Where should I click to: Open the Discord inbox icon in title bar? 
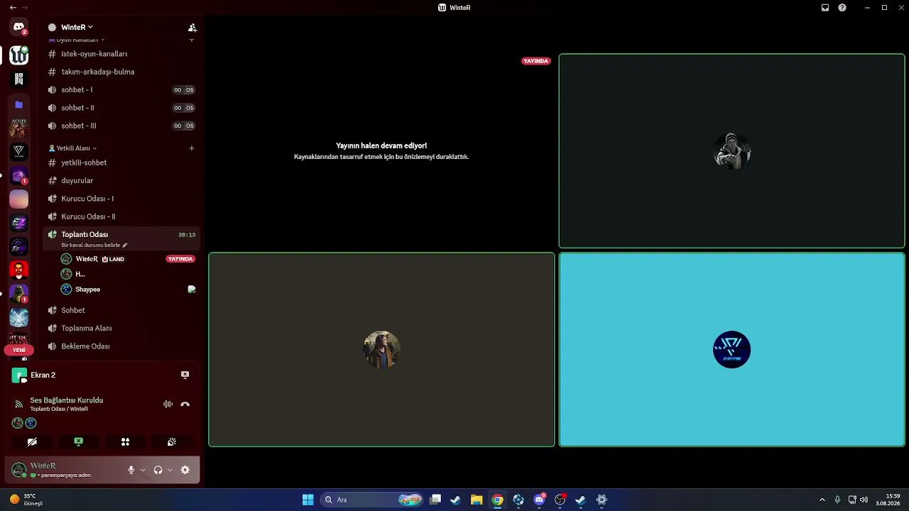[825, 8]
